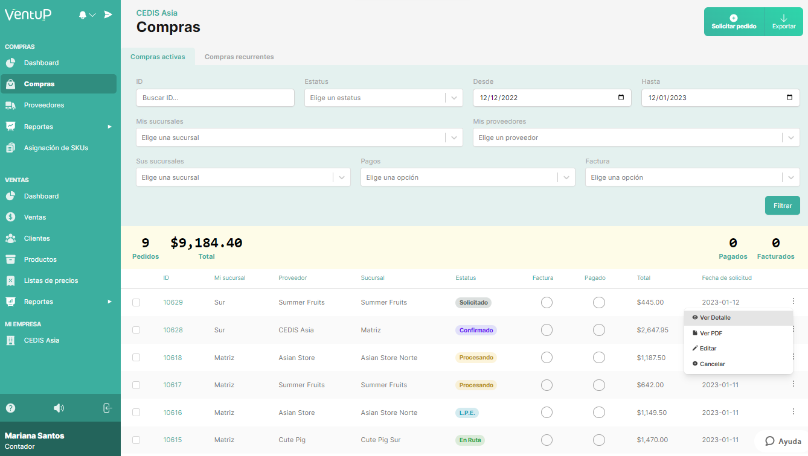The image size is (808, 456).
Task: Open the notifications bell icon
Action: pyautogui.click(x=83, y=15)
